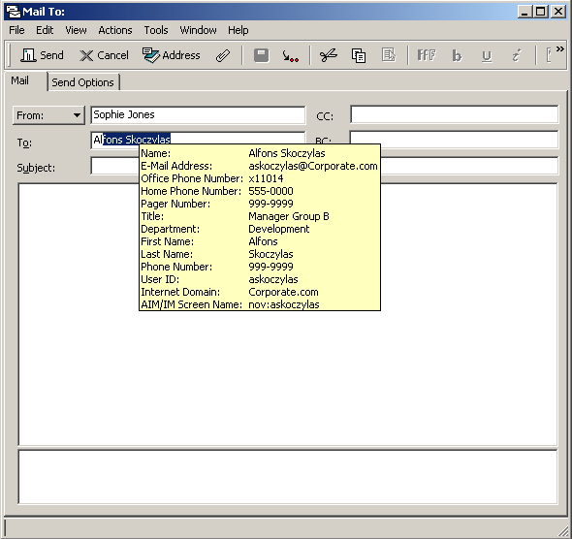Open the Help menu
Viewport: 572px width, 539px height.
pos(238,30)
